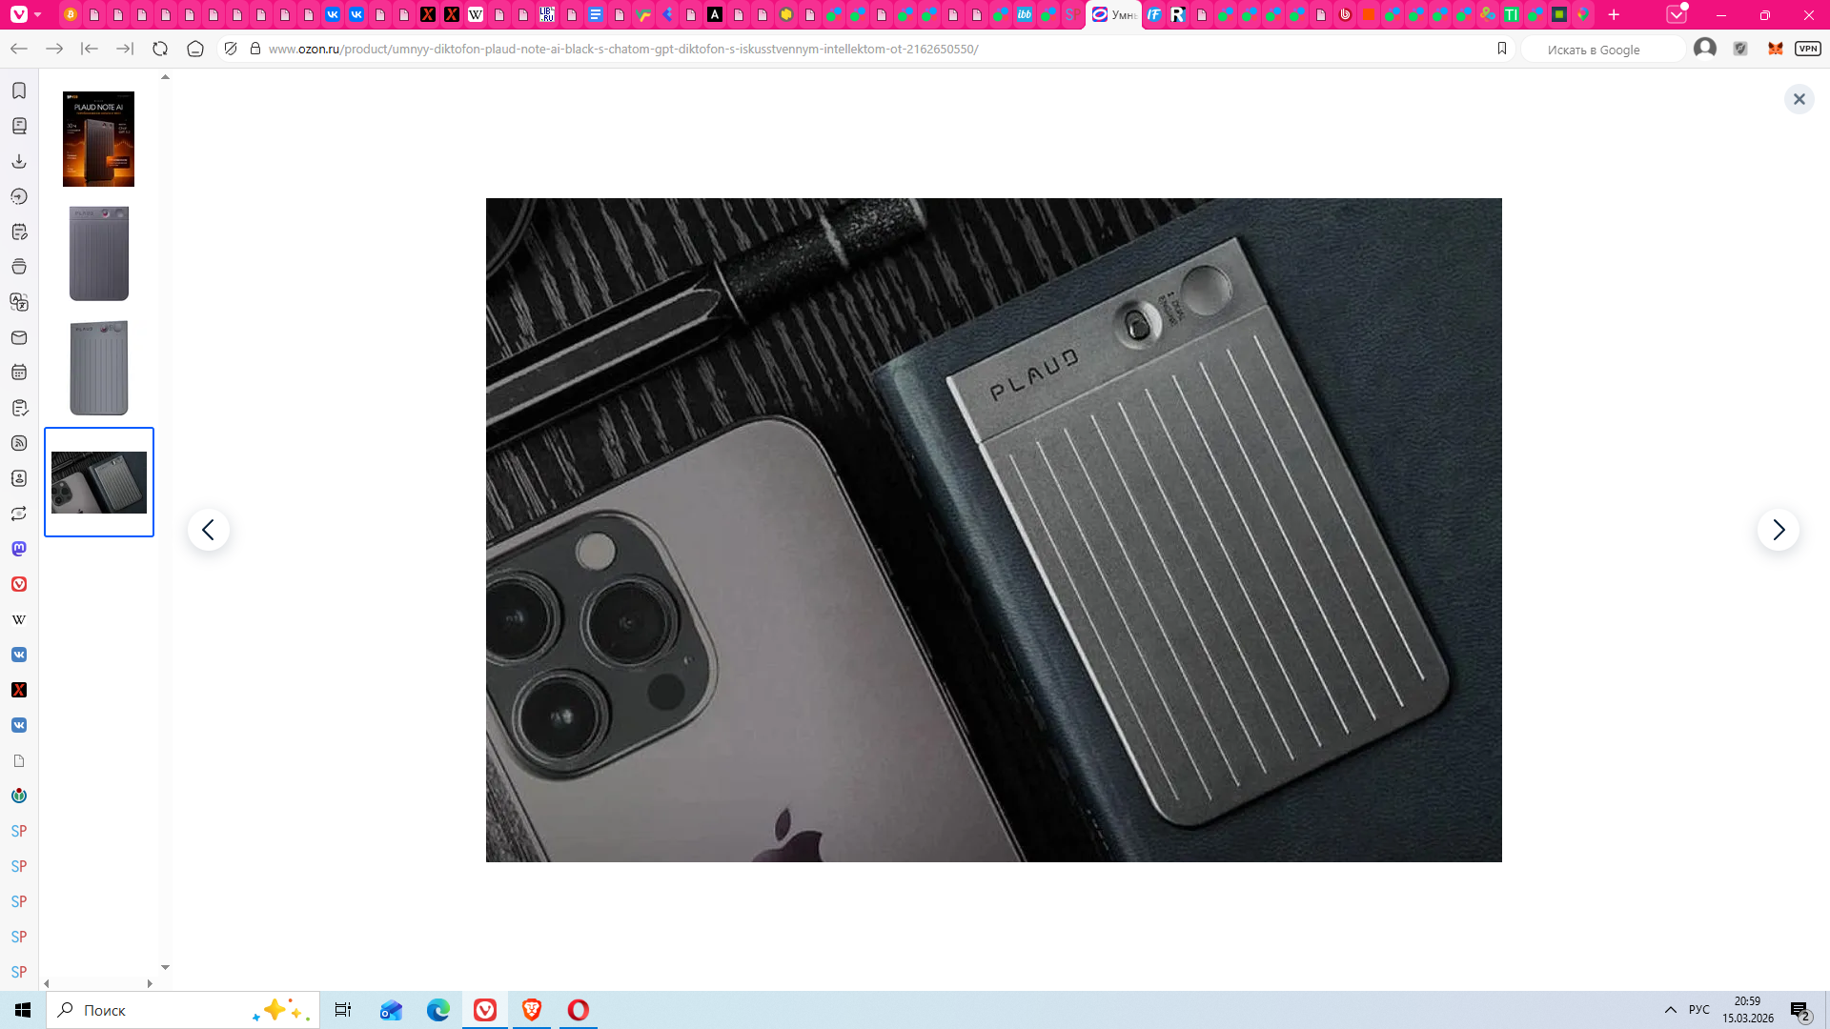
Task: Click the previous image arrow button
Action: click(209, 530)
